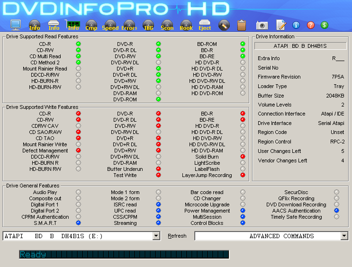Click the Timely Safe Recording indicator
This screenshot has height=267, width=352.
point(336,216)
